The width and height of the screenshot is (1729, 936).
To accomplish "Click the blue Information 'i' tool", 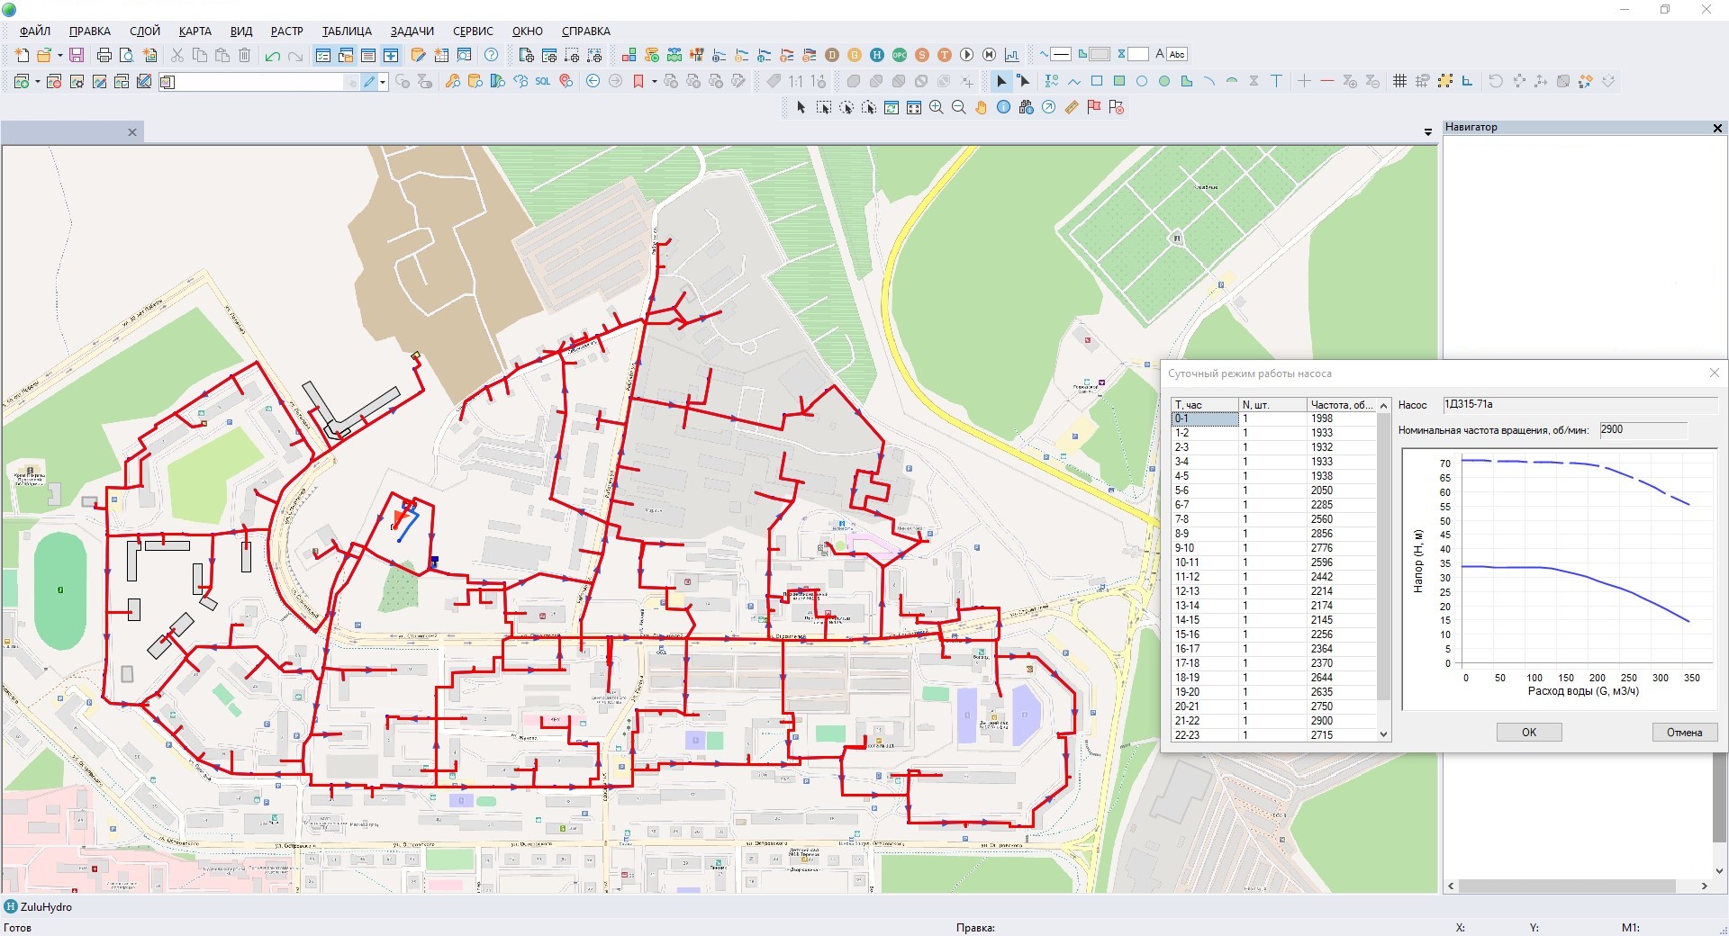I will pyautogui.click(x=1003, y=107).
